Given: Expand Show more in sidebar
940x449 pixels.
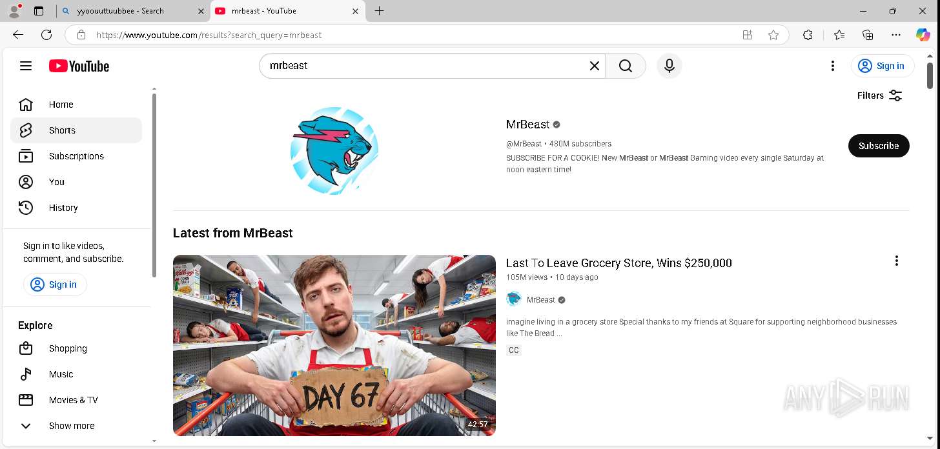Looking at the screenshot, I should tap(76, 426).
